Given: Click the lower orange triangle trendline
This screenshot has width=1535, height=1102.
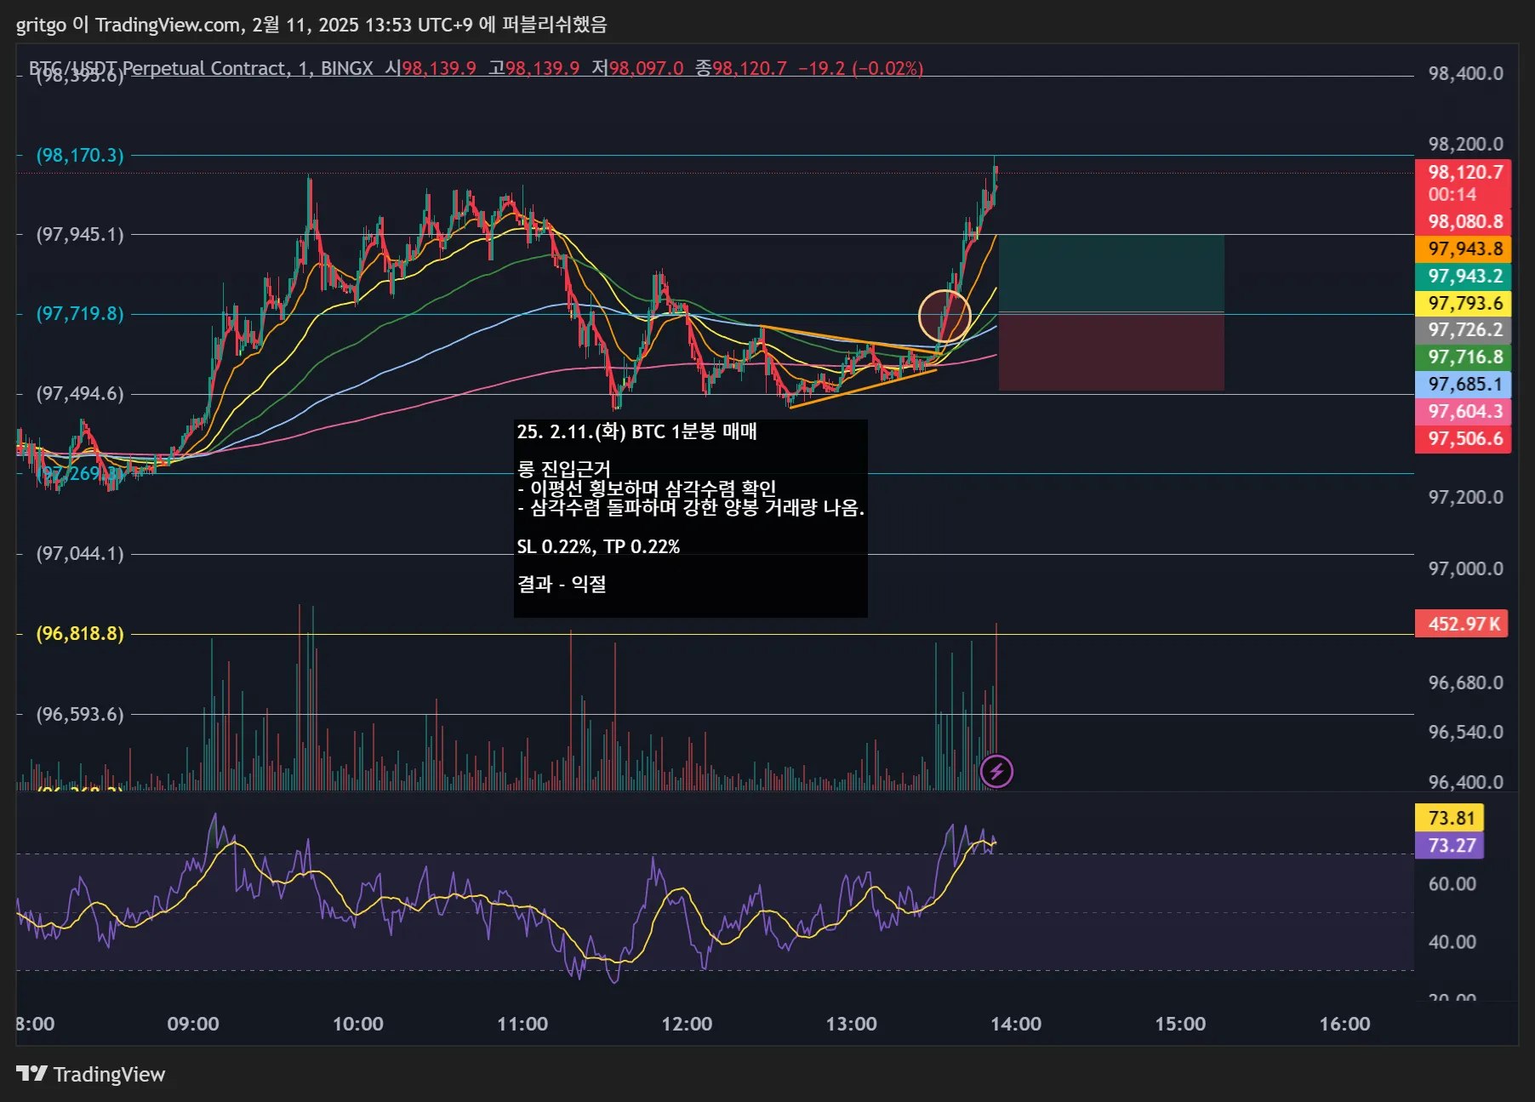Looking at the screenshot, I should pos(863,388).
